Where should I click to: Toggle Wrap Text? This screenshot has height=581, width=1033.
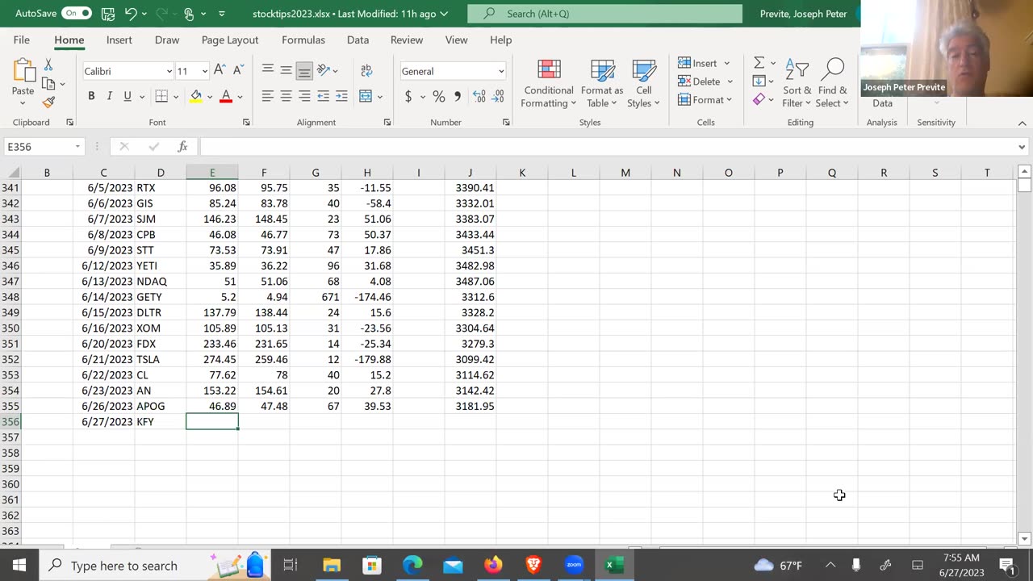click(x=366, y=71)
